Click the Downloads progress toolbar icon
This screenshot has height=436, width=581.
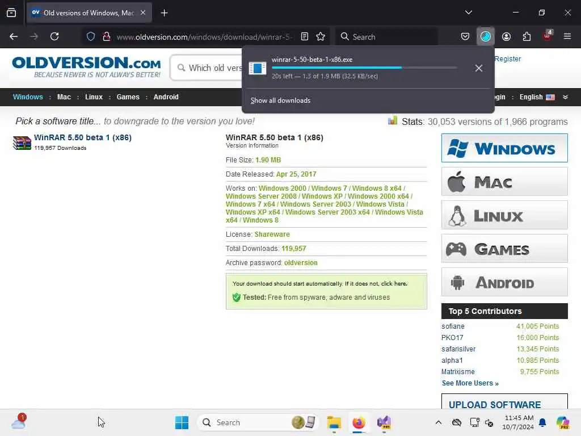tap(486, 36)
